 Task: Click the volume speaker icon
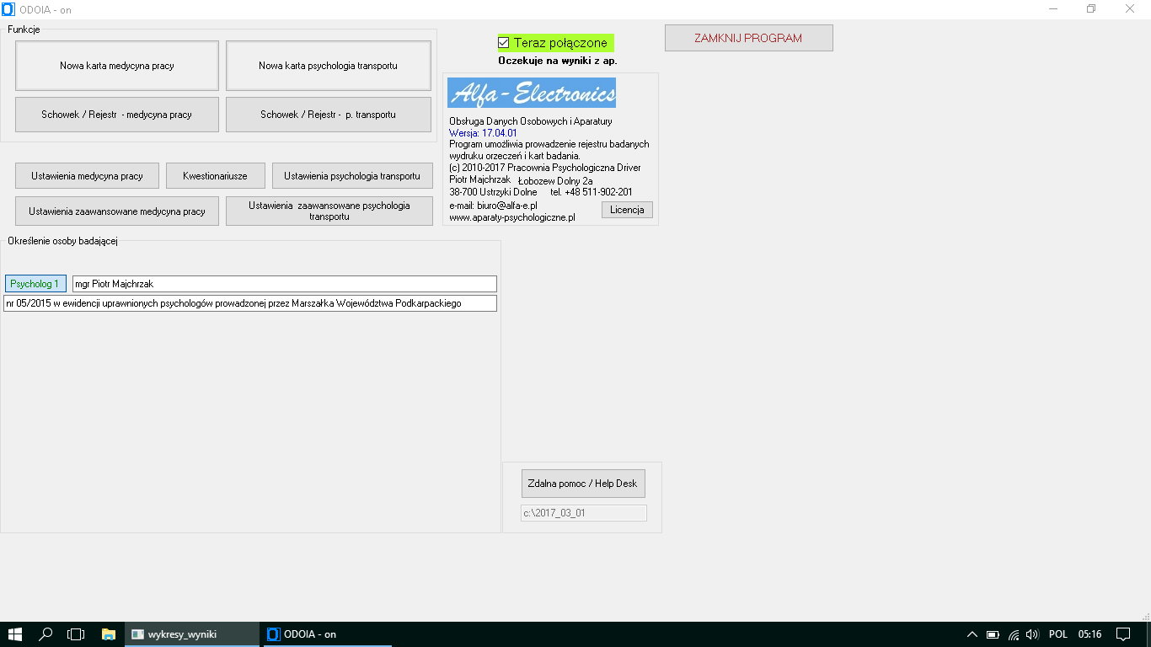pyautogui.click(x=1032, y=634)
